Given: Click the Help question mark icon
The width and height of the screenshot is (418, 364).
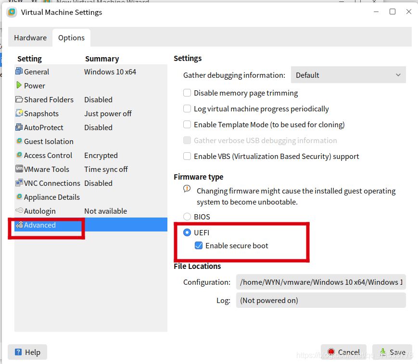Looking at the screenshot, I should pyautogui.click(x=18, y=352).
